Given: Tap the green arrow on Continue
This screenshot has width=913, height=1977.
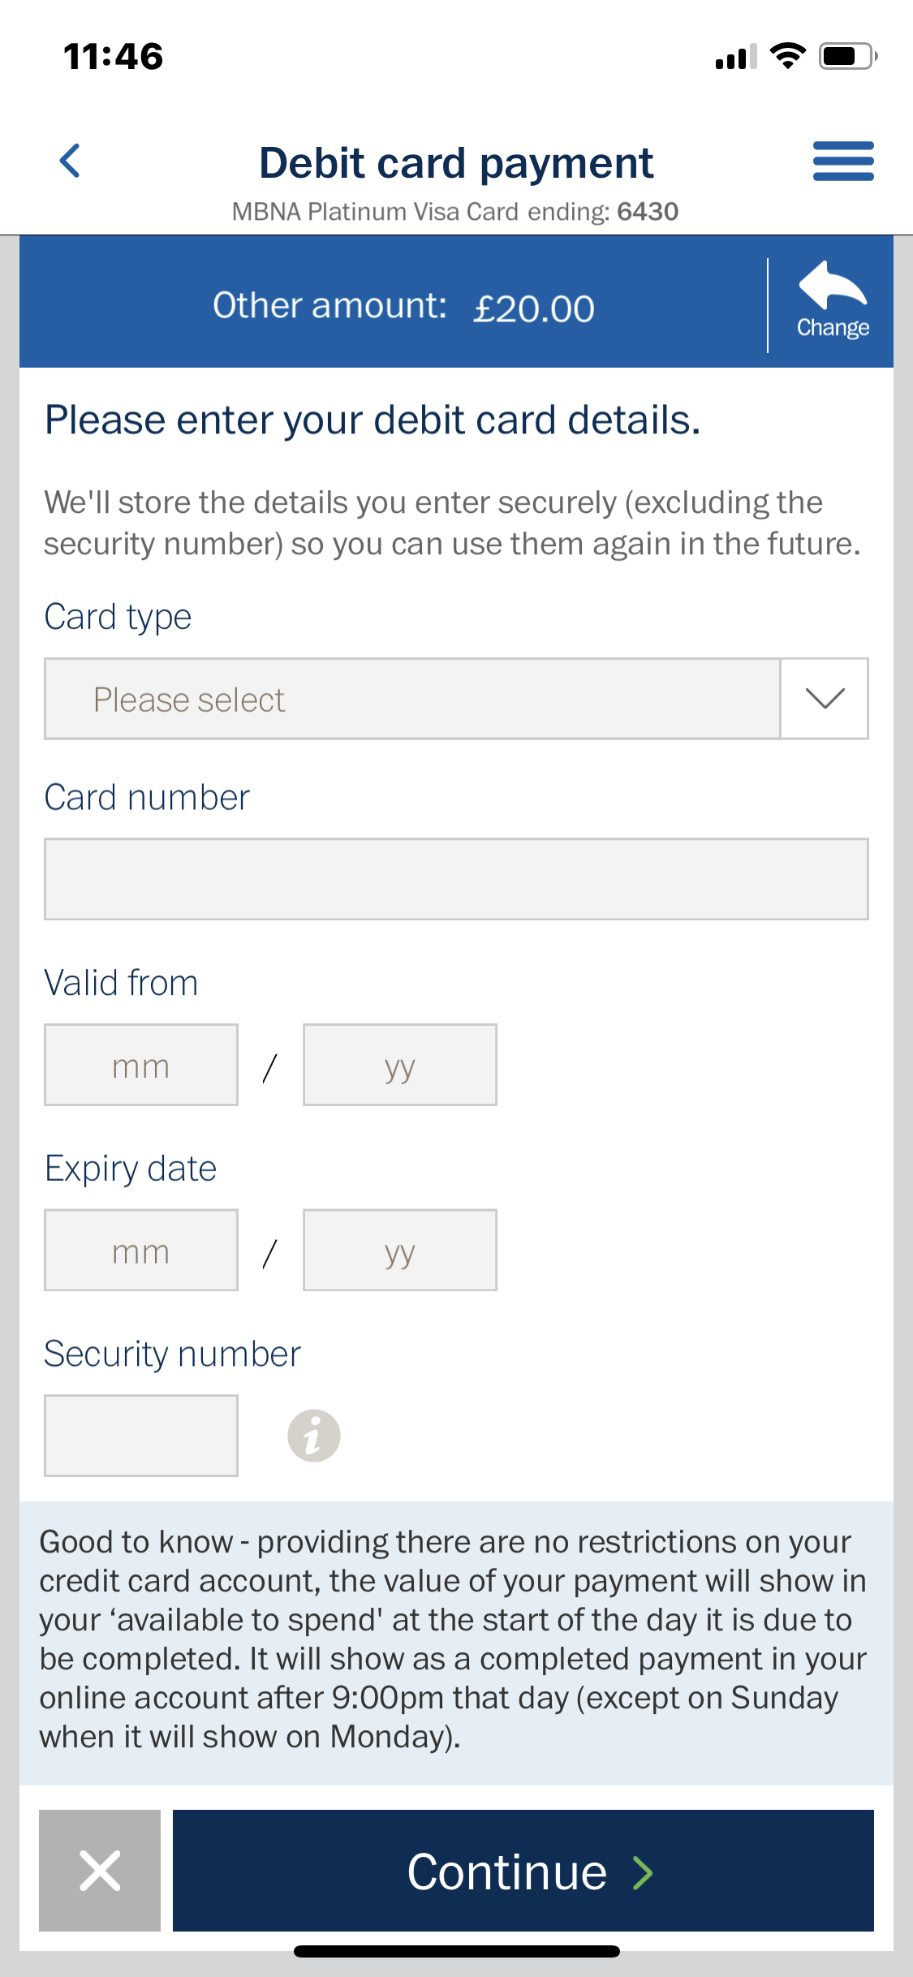Looking at the screenshot, I should point(643,1873).
